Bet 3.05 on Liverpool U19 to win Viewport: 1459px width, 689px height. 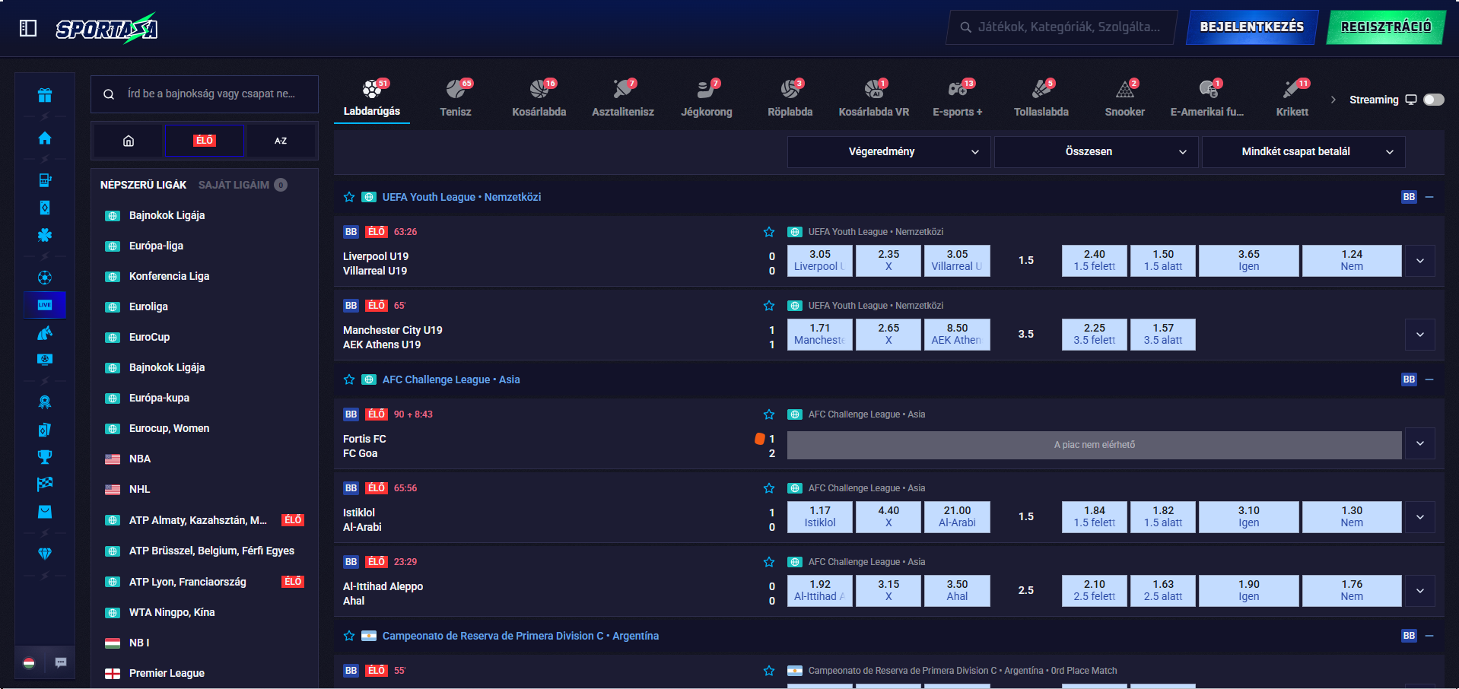pyautogui.click(x=820, y=260)
